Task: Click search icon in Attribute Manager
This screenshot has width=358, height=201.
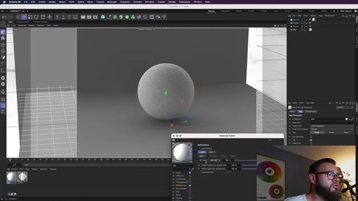Action: click(340, 103)
